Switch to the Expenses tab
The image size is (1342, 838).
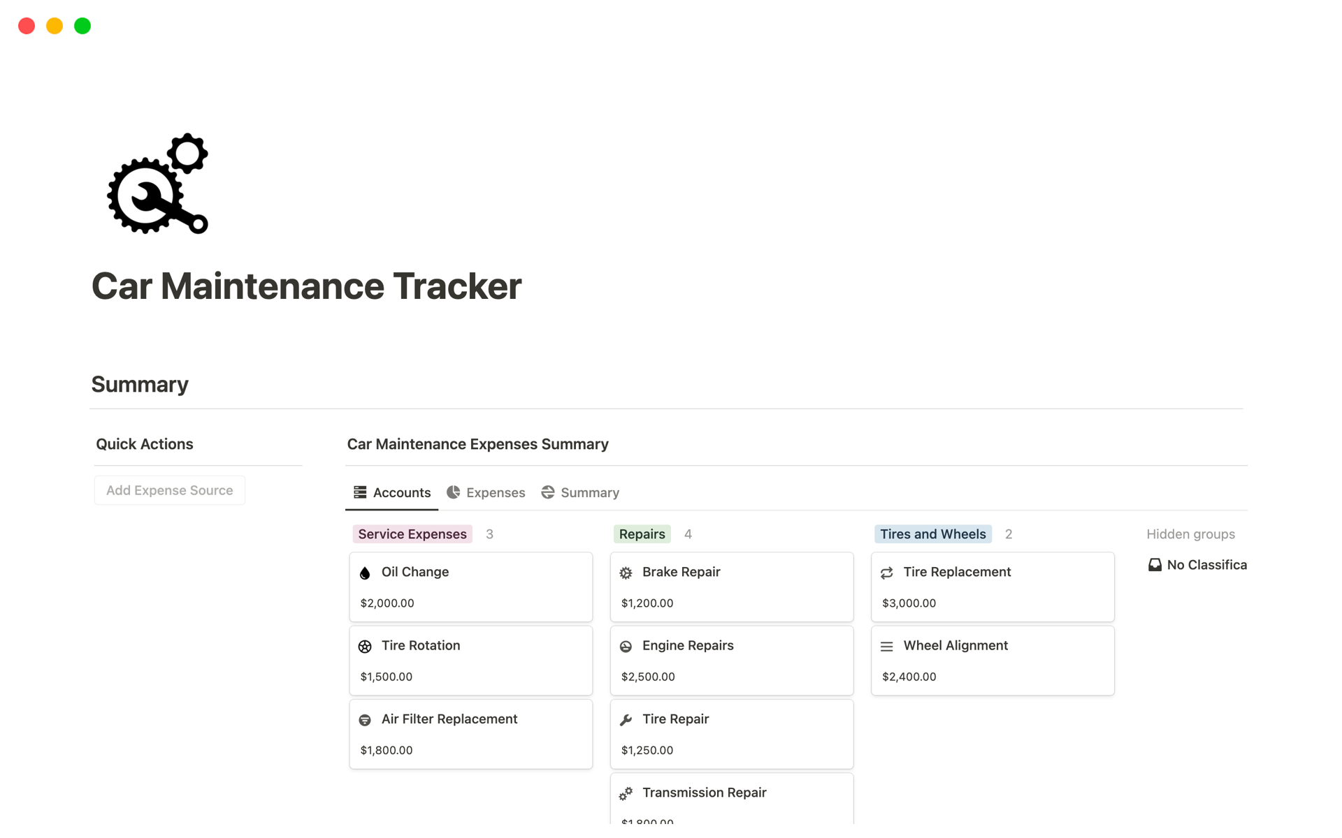click(x=496, y=492)
